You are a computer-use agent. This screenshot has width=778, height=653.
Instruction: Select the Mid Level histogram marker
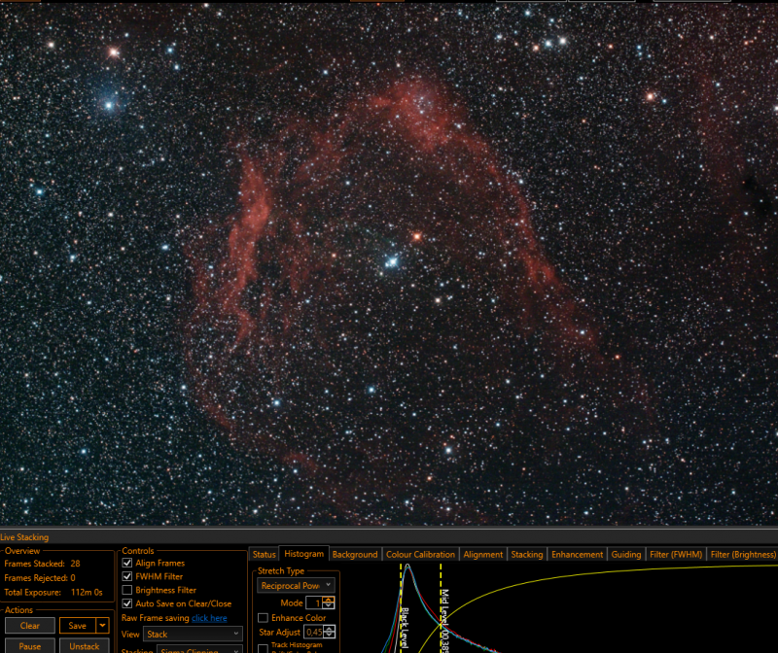pos(442,608)
